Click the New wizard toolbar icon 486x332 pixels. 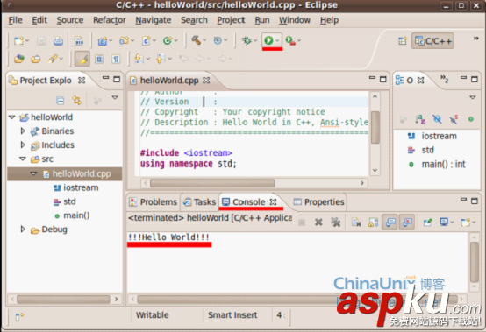pos(18,40)
